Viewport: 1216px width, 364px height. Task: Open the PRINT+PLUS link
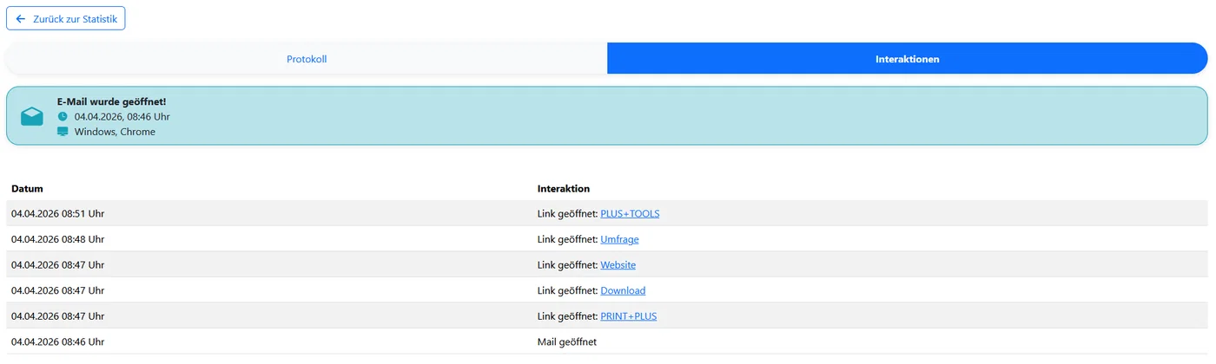[x=629, y=316]
